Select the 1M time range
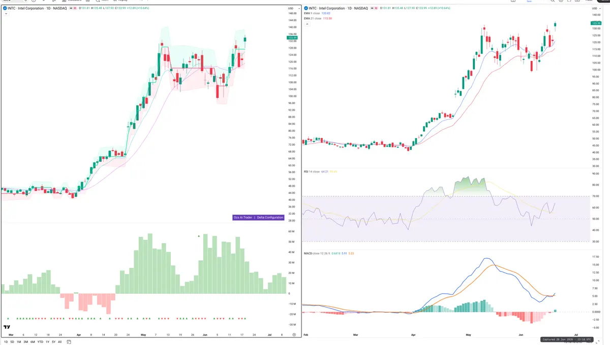This screenshot has width=610, height=345. [x=19, y=342]
